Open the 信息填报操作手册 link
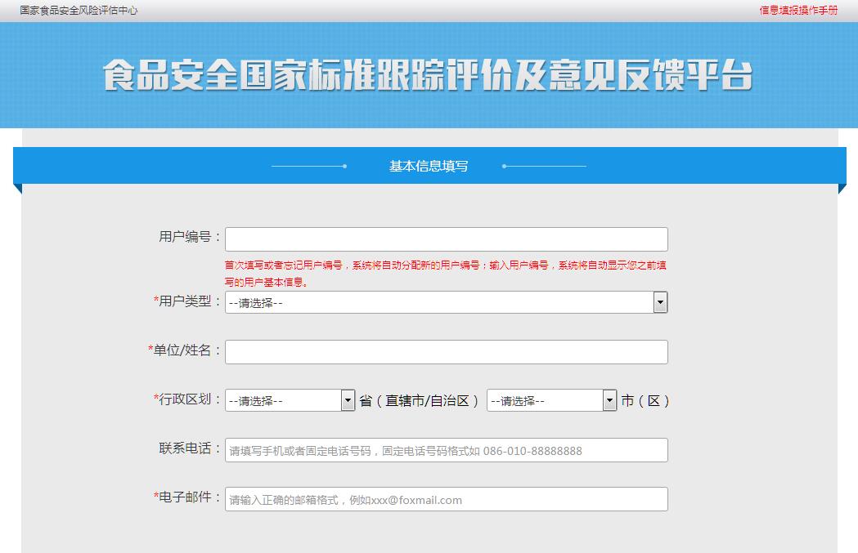 point(798,11)
